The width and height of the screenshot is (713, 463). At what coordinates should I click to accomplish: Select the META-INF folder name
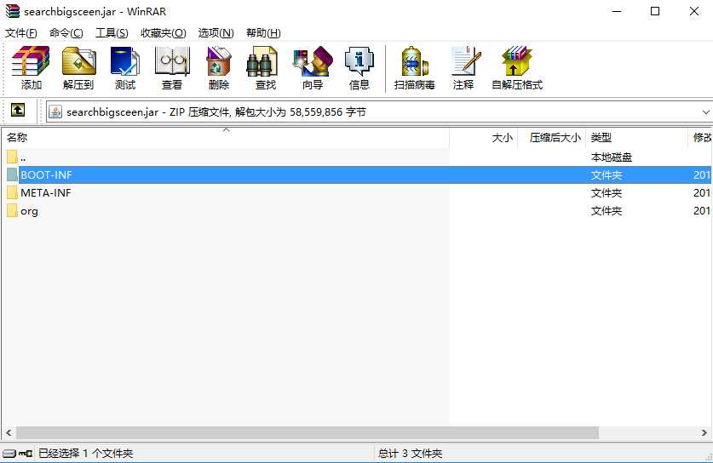point(46,193)
